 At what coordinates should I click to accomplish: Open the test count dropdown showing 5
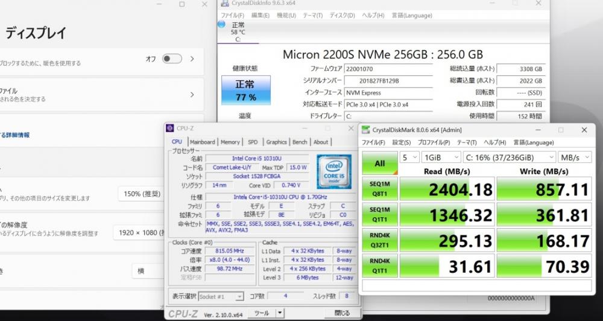click(409, 157)
